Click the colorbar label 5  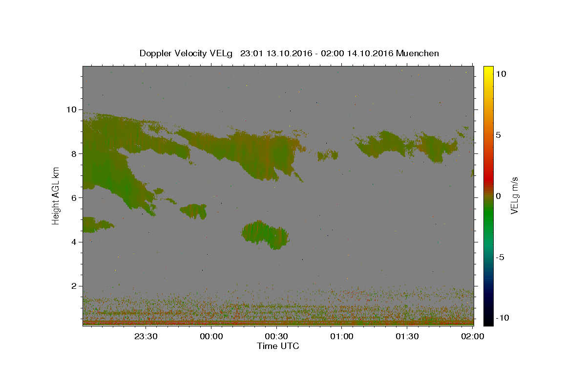click(498, 135)
